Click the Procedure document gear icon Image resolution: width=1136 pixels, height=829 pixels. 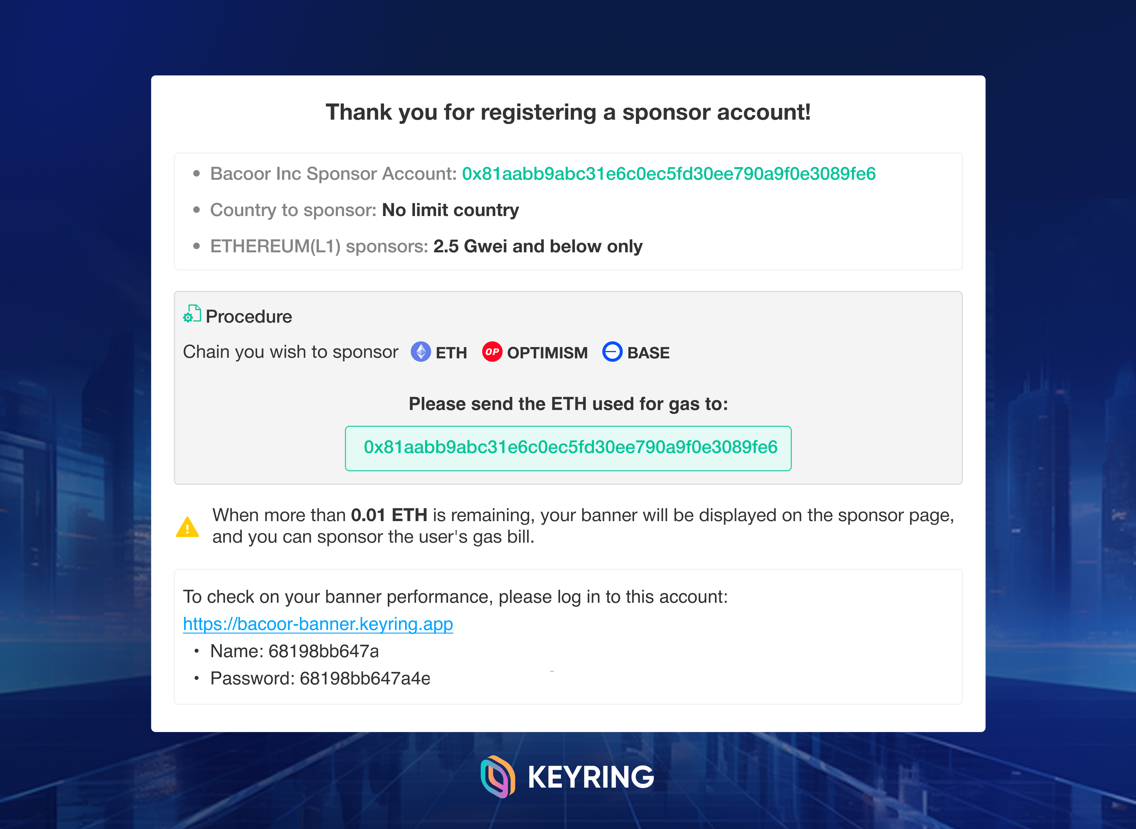(x=192, y=314)
